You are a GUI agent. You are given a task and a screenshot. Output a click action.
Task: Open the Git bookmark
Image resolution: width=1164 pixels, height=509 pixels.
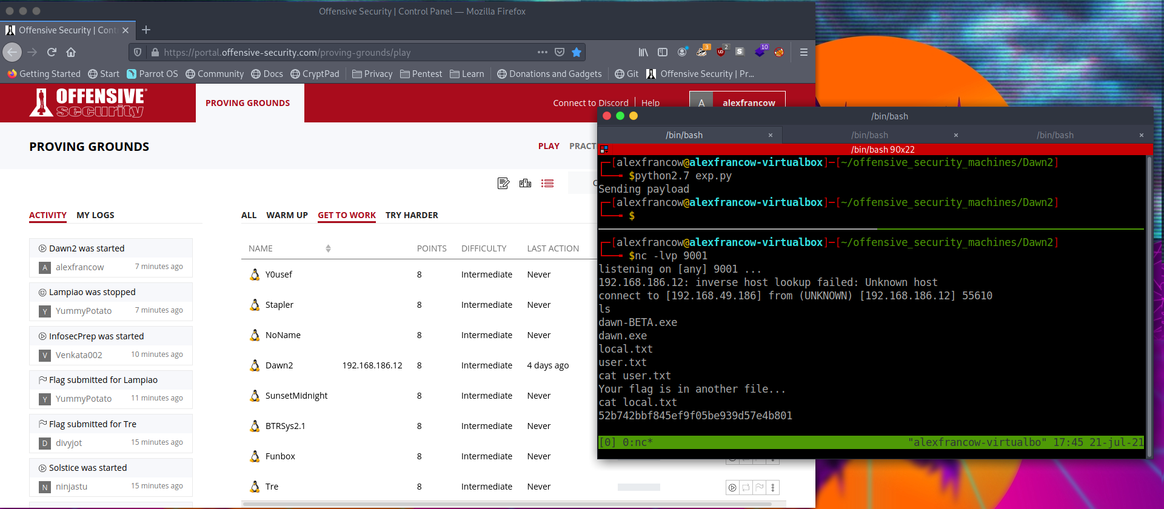pos(626,74)
